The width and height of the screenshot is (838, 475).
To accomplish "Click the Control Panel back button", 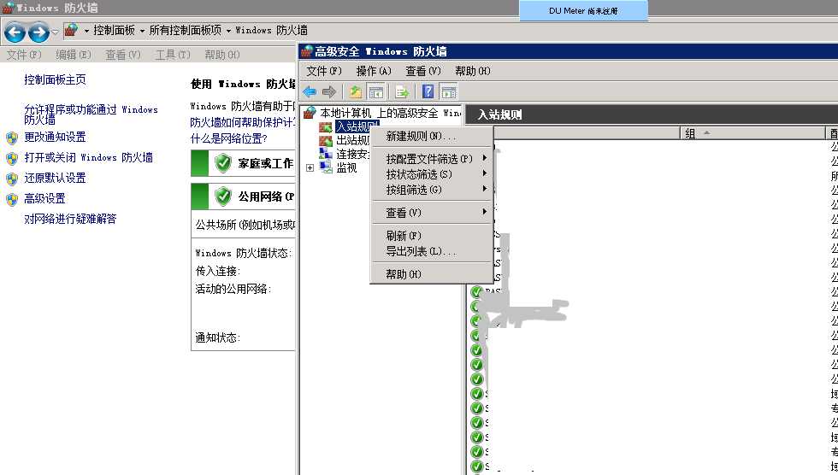I will pos(15,32).
